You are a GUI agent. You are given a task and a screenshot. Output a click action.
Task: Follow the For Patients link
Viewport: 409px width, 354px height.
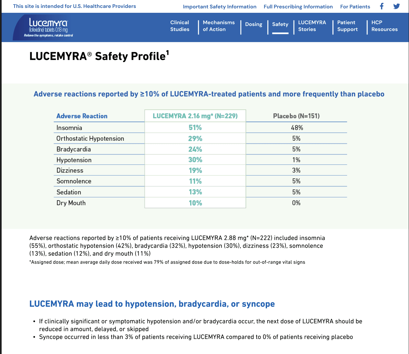pos(355,7)
